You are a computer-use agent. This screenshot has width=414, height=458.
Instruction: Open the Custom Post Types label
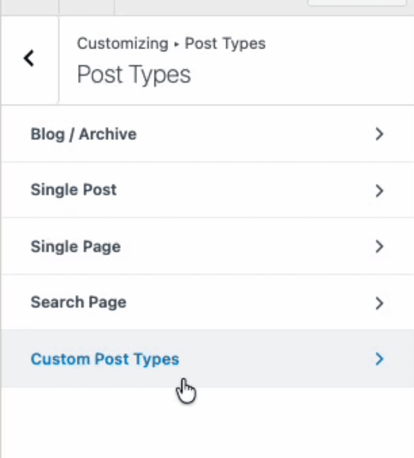[105, 359]
